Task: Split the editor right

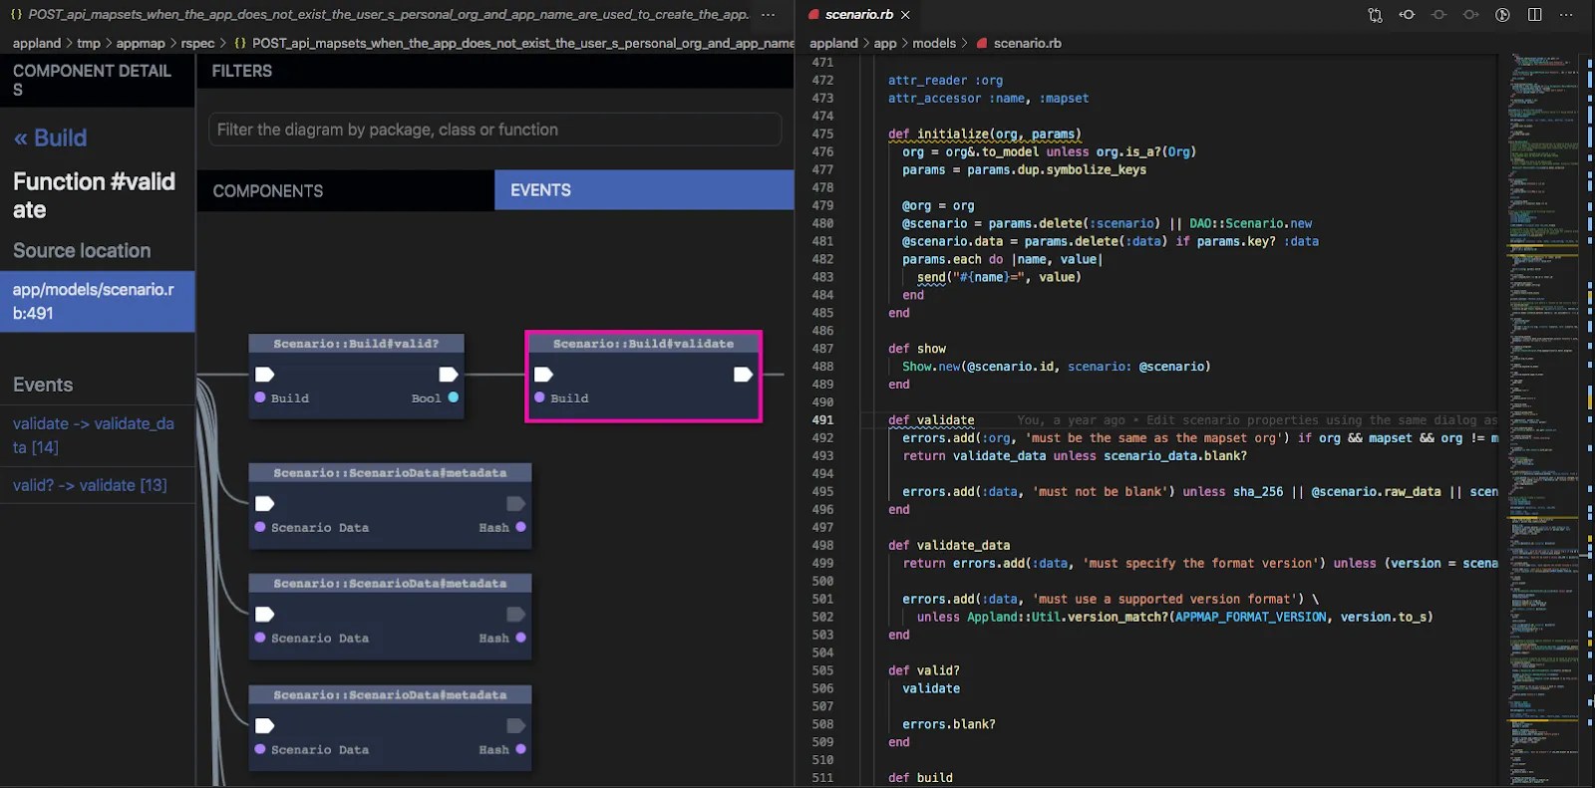Action: [1534, 15]
